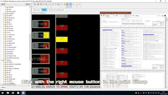Click the Catalog tab at panel bottom
The image size is (168, 95).
tap(3, 87)
